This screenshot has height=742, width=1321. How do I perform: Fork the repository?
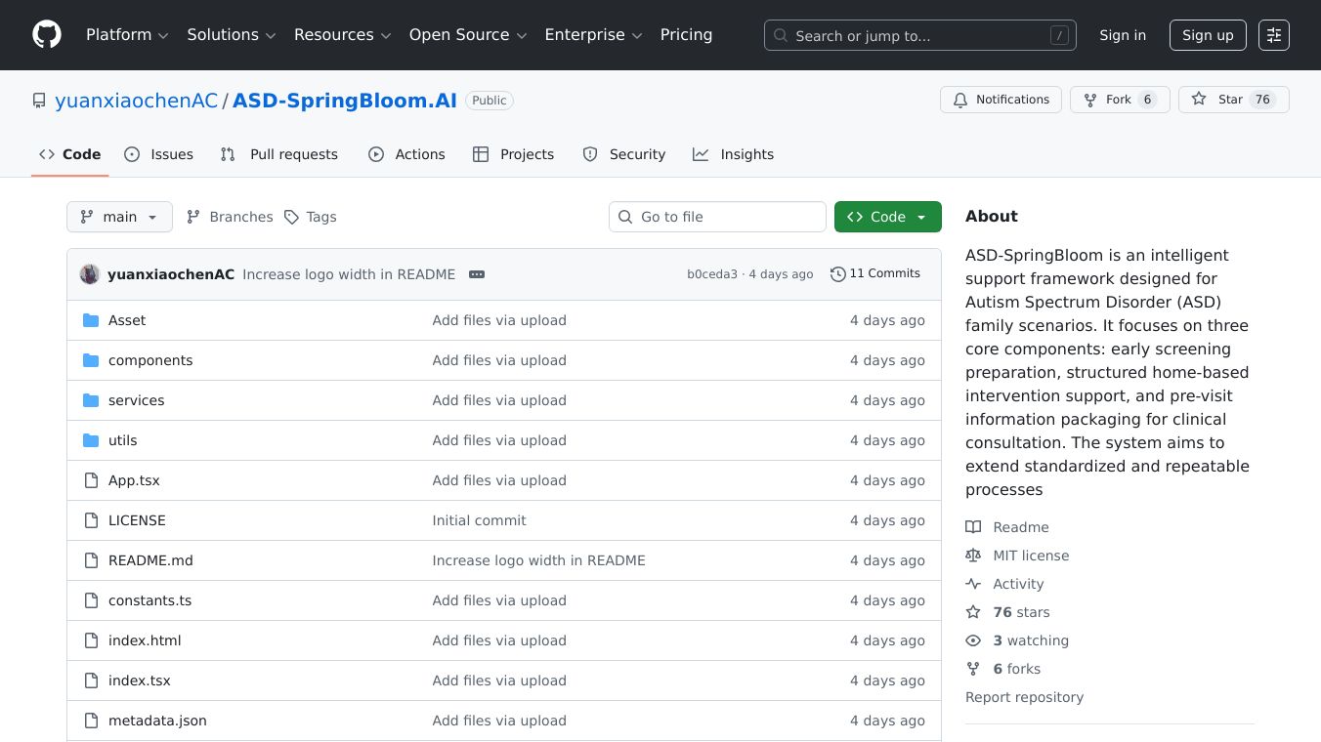(x=1107, y=100)
